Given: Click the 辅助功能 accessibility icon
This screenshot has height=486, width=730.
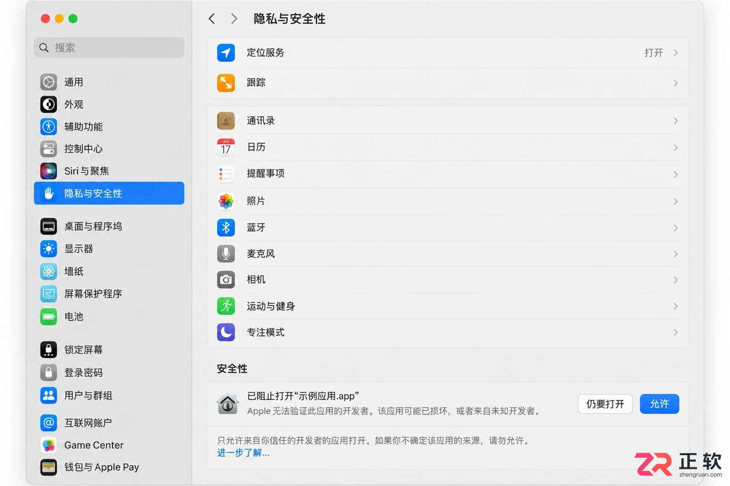Looking at the screenshot, I should tap(49, 127).
